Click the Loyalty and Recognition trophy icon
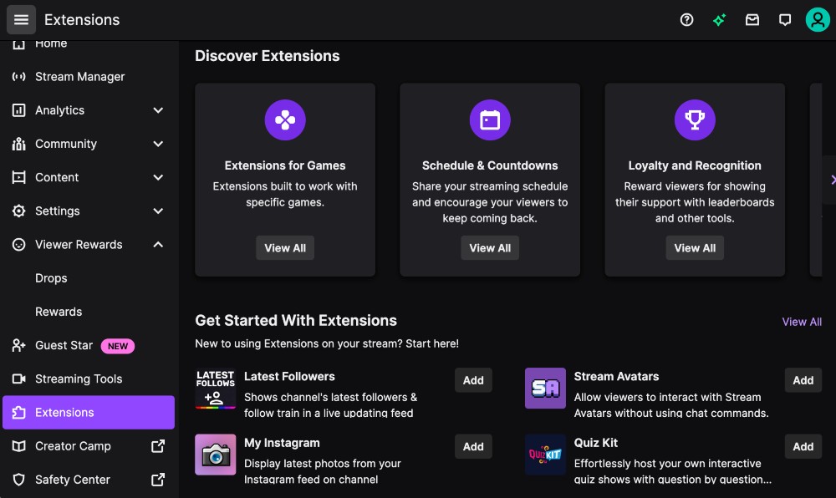This screenshot has width=836, height=498. click(695, 119)
